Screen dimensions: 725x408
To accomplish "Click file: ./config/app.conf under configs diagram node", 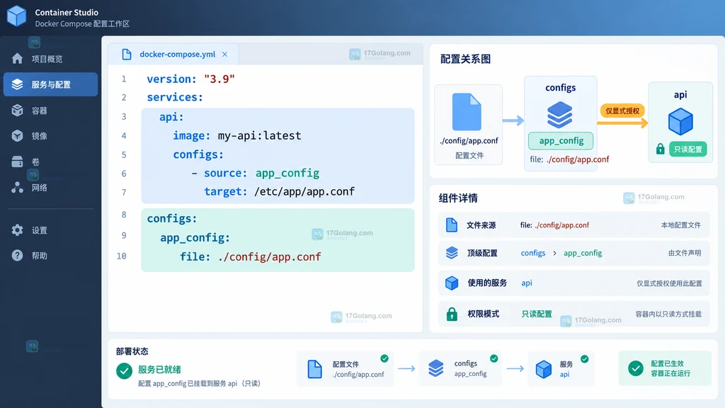I will pos(569,159).
